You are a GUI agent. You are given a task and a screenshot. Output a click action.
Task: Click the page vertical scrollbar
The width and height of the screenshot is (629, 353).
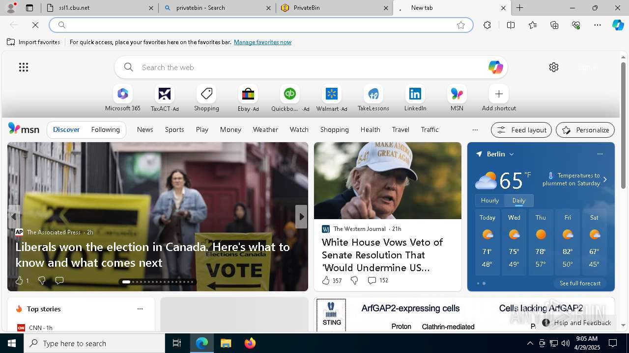[623, 125]
